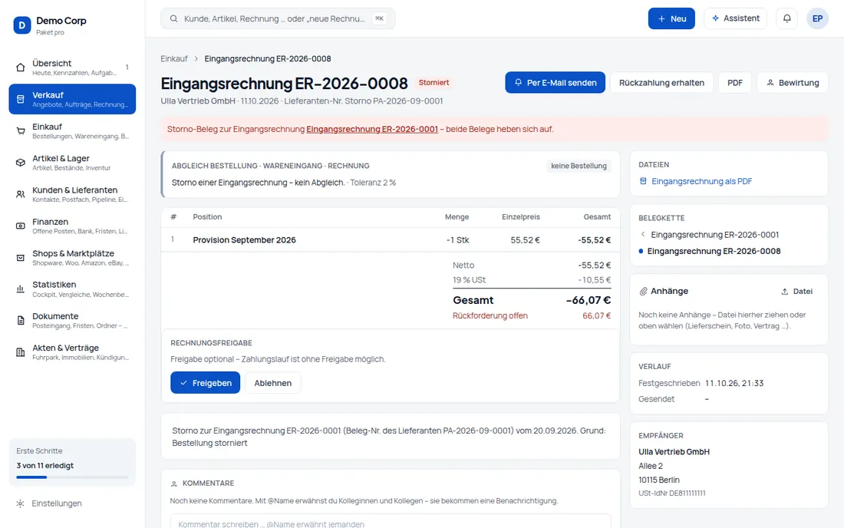Click the Erste Schritte progress bar
The image size is (844, 528).
[x=72, y=477]
